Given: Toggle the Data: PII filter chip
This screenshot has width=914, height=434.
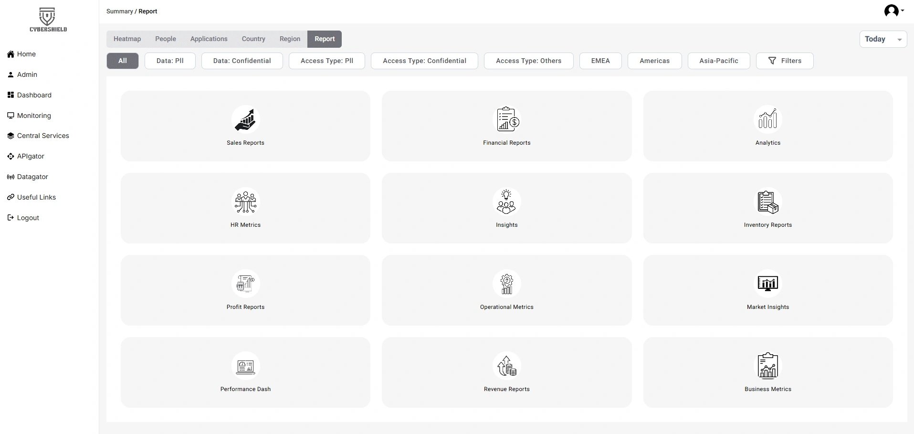Looking at the screenshot, I should (x=170, y=61).
